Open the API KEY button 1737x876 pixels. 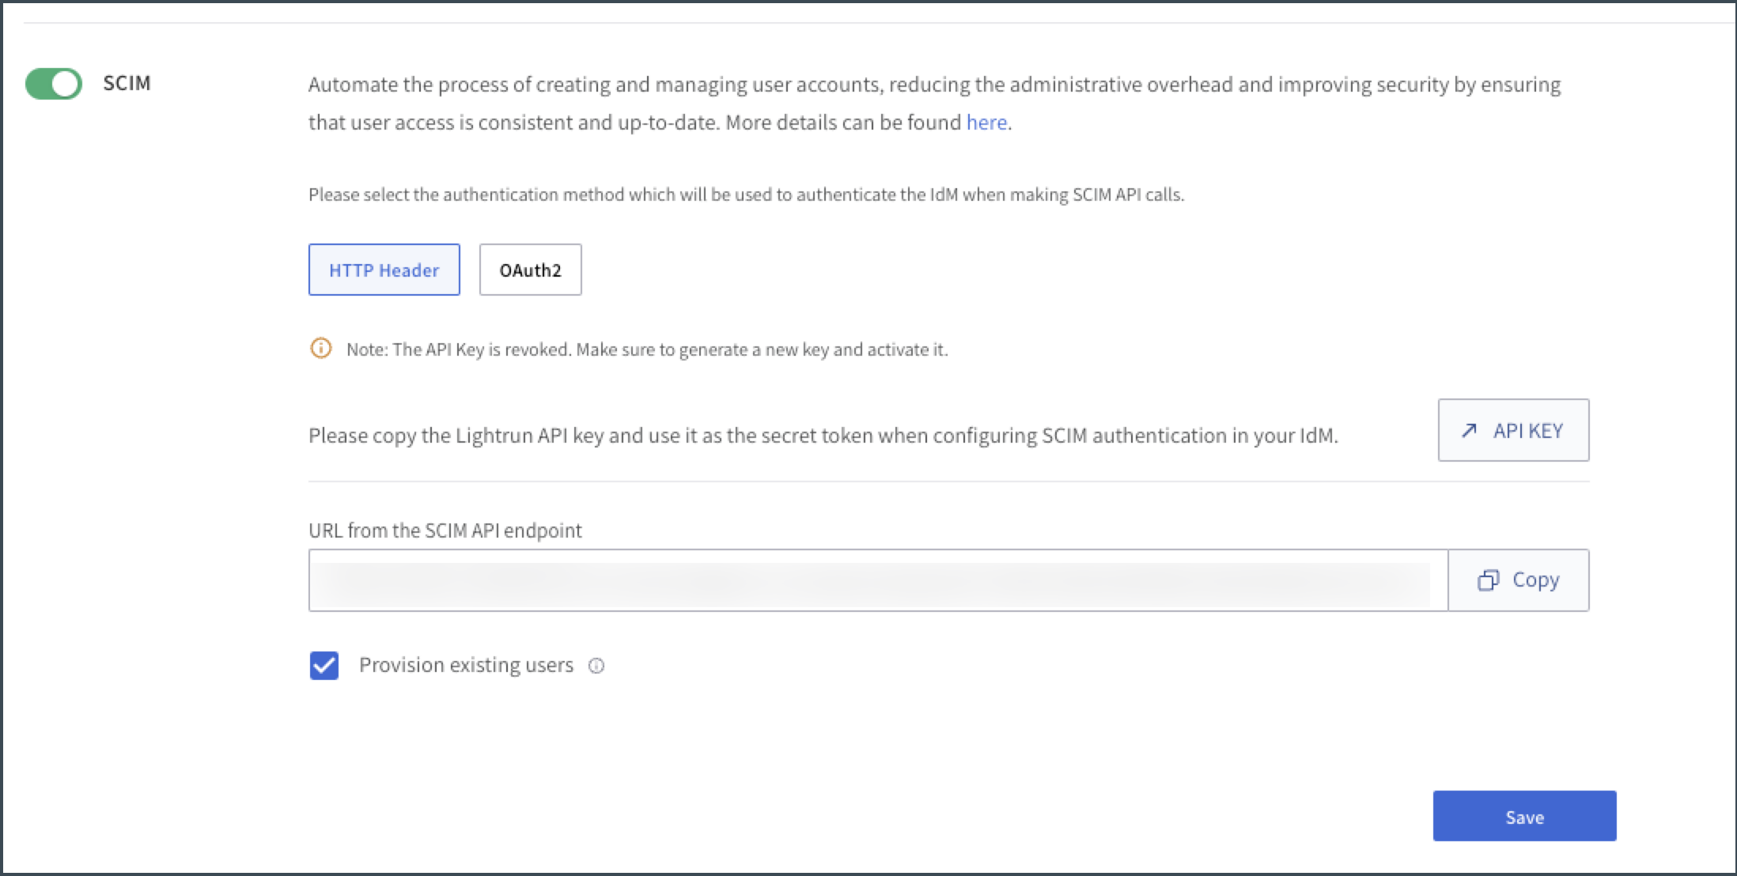(1513, 430)
